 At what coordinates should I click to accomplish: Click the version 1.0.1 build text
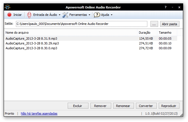coord(161,114)
